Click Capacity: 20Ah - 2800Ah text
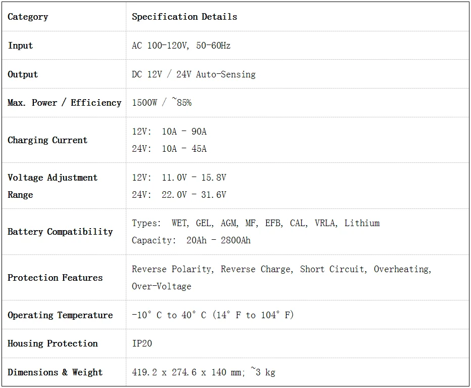471x388 pixels. click(x=191, y=240)
